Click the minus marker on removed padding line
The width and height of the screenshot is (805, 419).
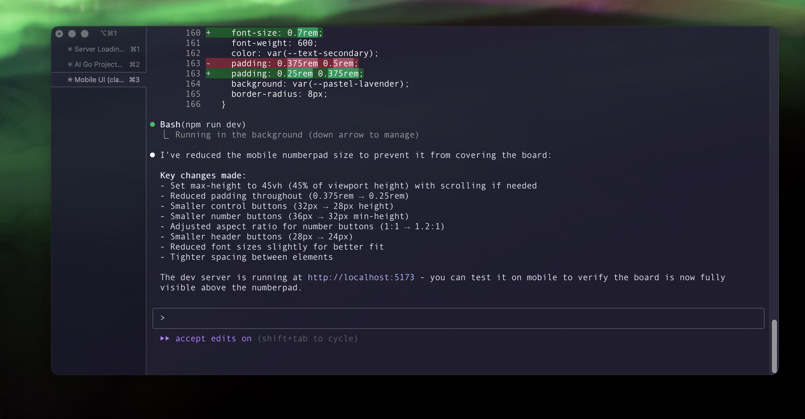point(208,63)
